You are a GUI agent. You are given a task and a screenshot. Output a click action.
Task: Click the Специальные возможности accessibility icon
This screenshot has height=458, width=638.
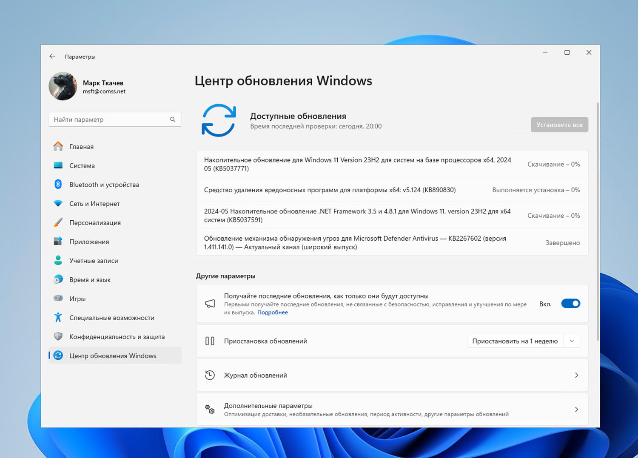point(58,317)
